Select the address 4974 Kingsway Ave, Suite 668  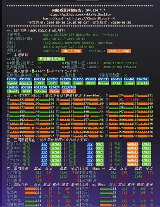coord(69,47)
